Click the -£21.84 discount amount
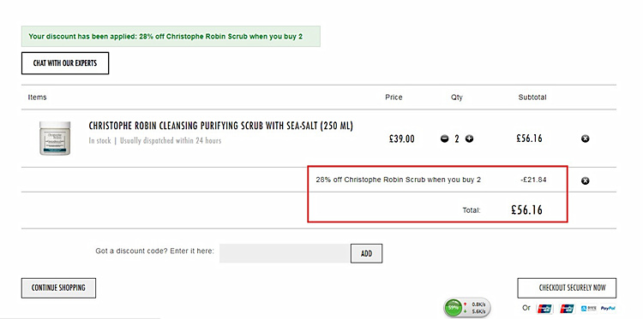The width and height of the screenshot is (643, 319). pos(533,180)
